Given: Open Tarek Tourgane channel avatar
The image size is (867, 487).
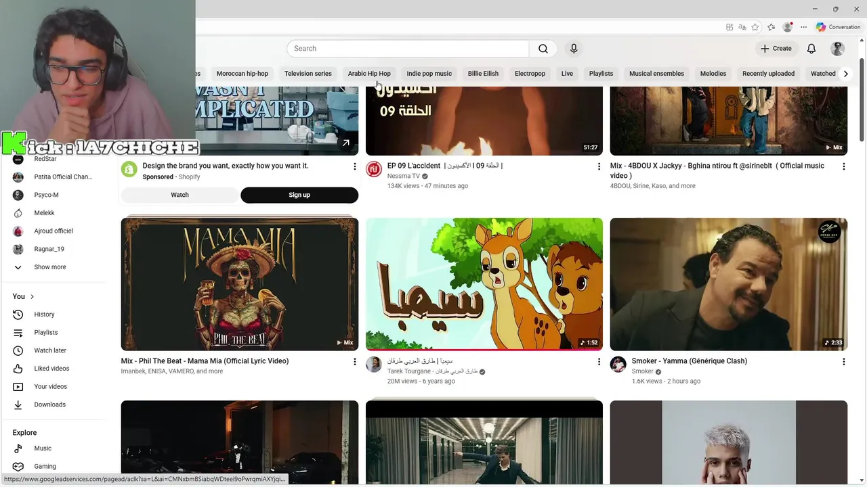Looking at the screenshot, I should (374, 365).
